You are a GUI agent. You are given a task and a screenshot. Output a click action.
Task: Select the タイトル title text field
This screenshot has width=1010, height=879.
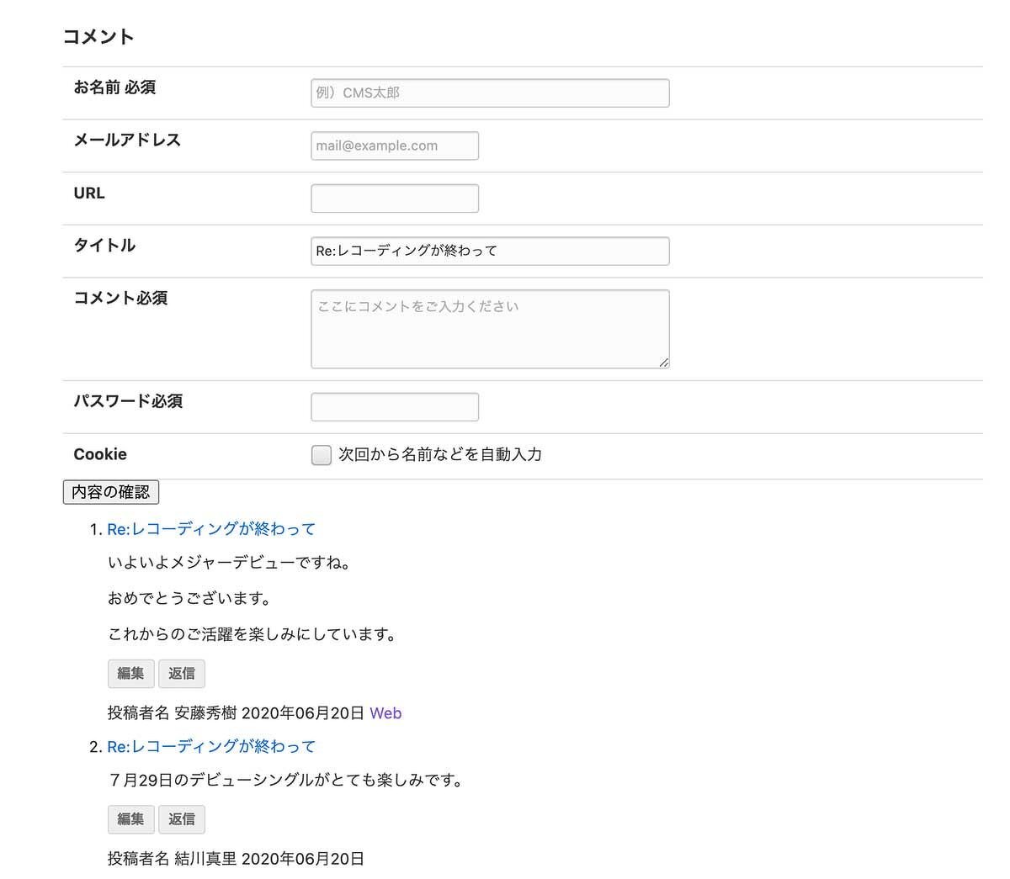pos(490,251)
